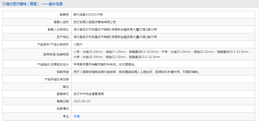Viewport: 259px width, 123px height.
Task: Click the 备案人注册地址 row label
Action: click(x=58, y=29)
